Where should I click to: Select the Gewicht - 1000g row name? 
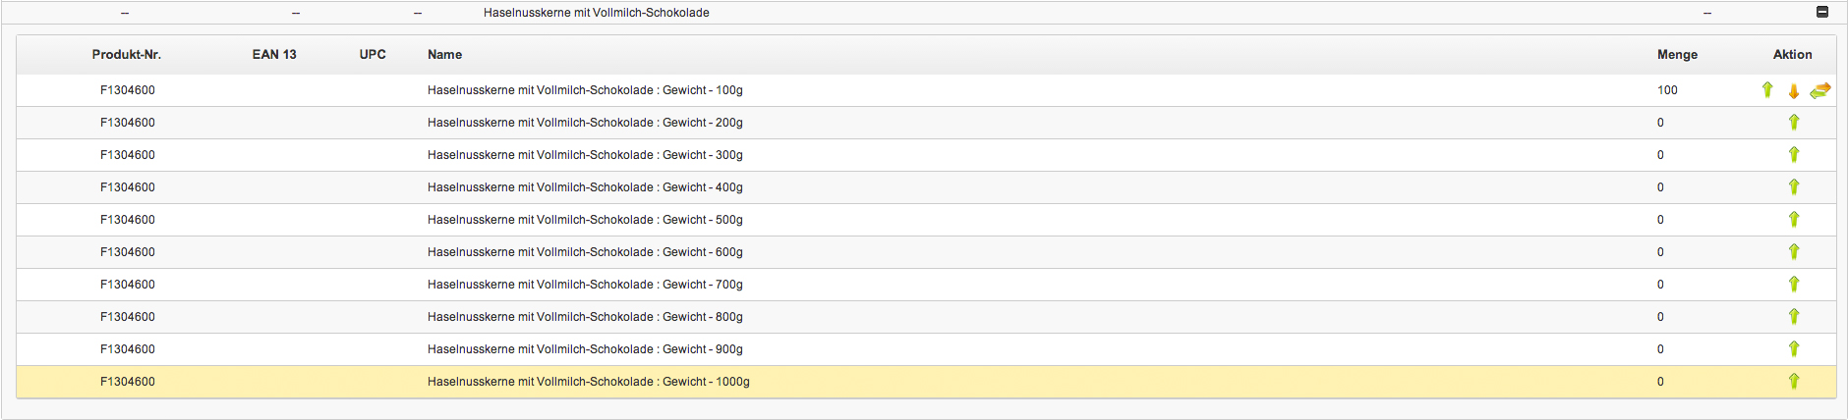[x=588, y=382]
